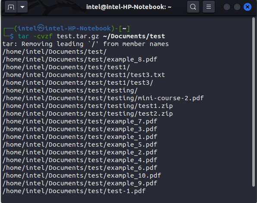Click the example_6.pdf output line
This screenshot has height=203, width=257.
[x=80, y=168]
